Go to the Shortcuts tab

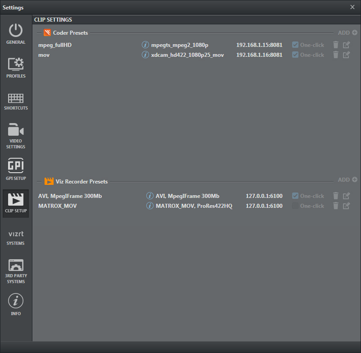[x=16, y=101]
